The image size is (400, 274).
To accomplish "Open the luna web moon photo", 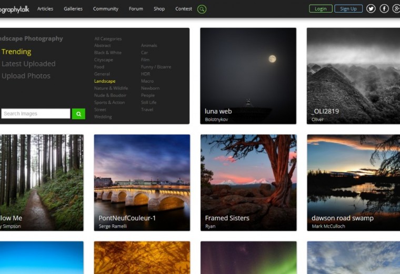I will 248,76.
